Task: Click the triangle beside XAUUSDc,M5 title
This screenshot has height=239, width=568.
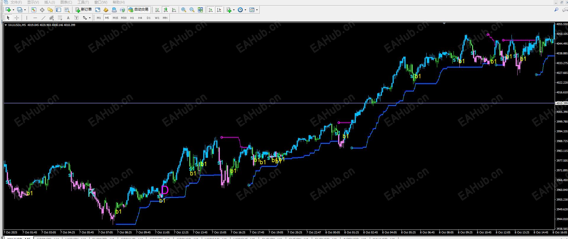Action: [6, 25]
